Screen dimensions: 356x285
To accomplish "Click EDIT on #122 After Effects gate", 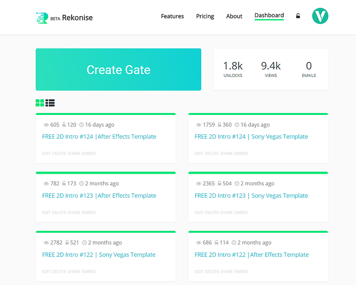I will tap(199, 271).
